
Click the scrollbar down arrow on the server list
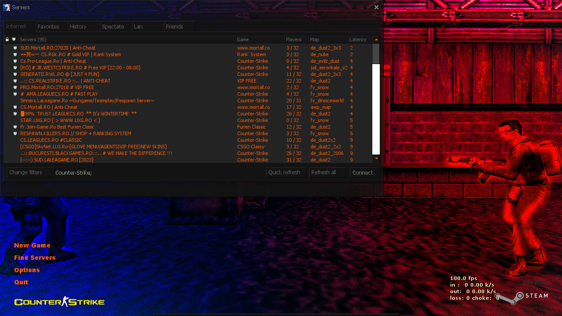point(376,158)
